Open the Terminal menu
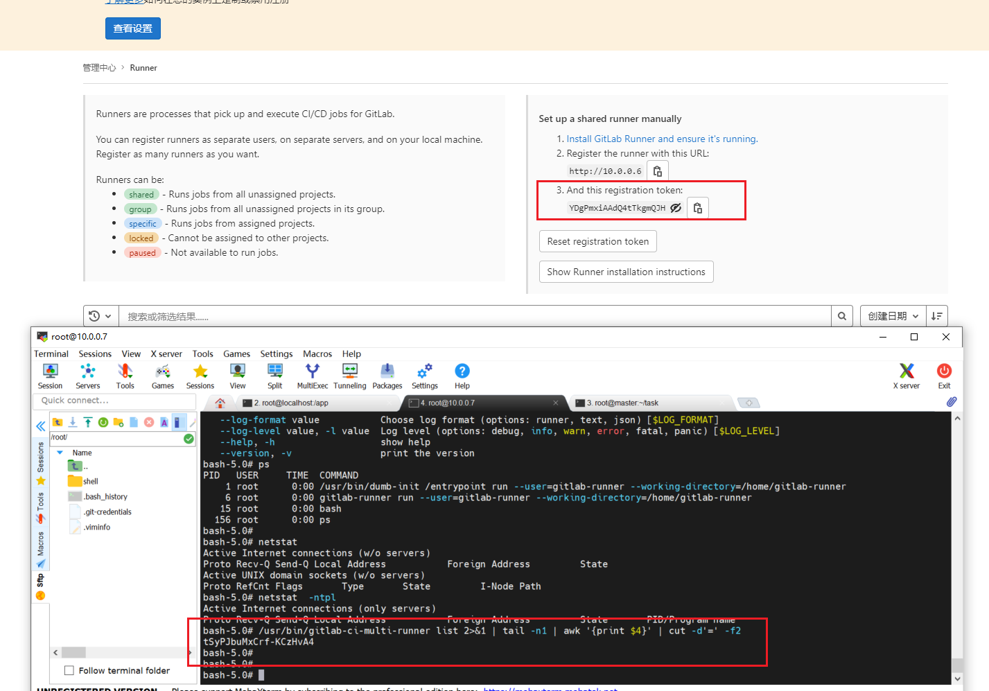This screenshot has width=989, height=691. (51, 353)
